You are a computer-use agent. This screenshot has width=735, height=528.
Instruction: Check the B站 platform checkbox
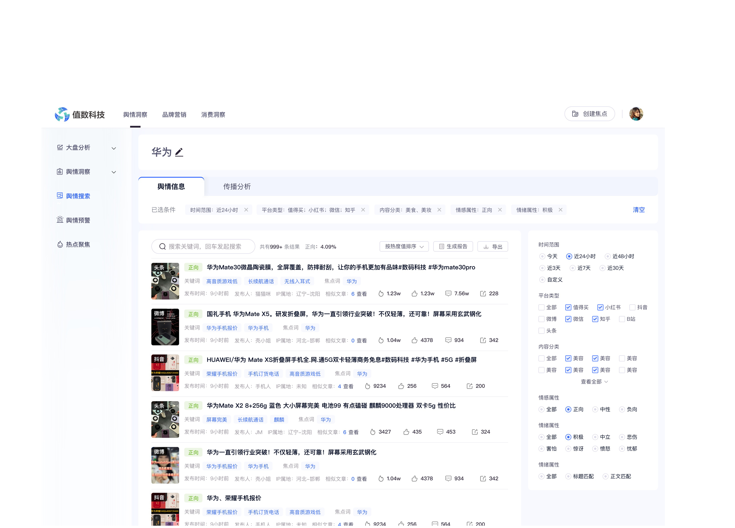point(622,319)
